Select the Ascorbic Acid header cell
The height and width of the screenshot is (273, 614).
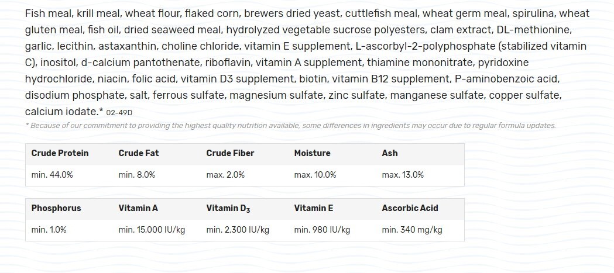[x=410, y=208]
